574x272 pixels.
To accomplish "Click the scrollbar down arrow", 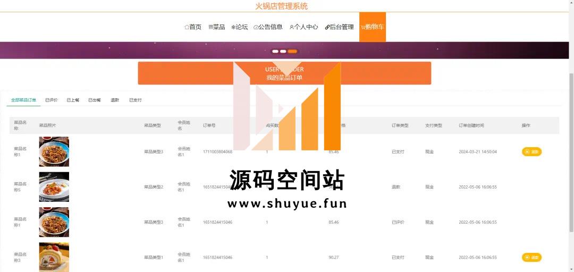I will [571, 269].
